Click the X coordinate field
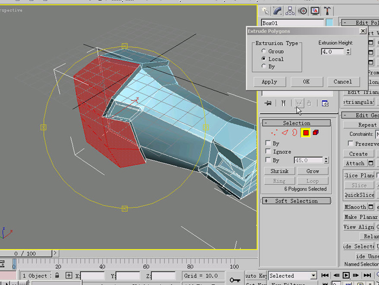379x285 pixels. tap(93, 276)
